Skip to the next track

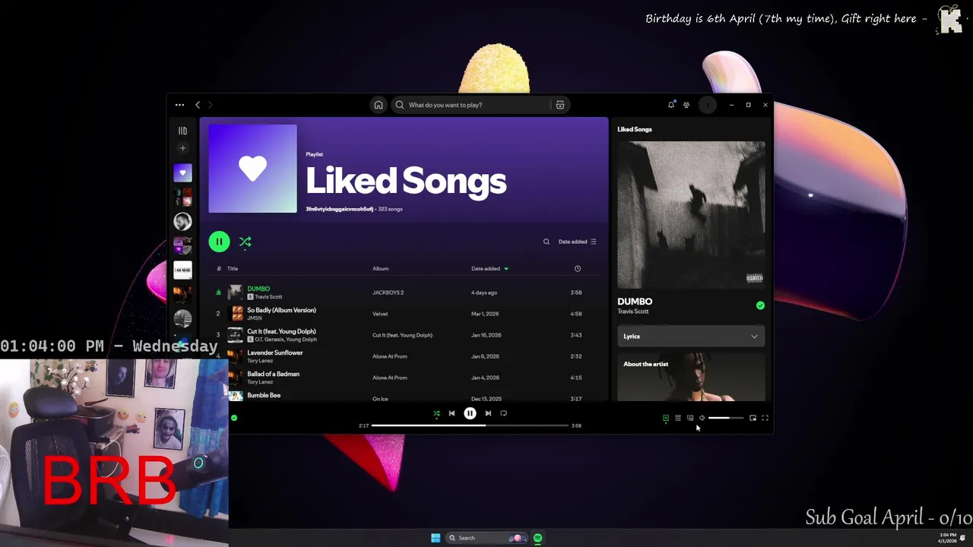pos(488,413)
